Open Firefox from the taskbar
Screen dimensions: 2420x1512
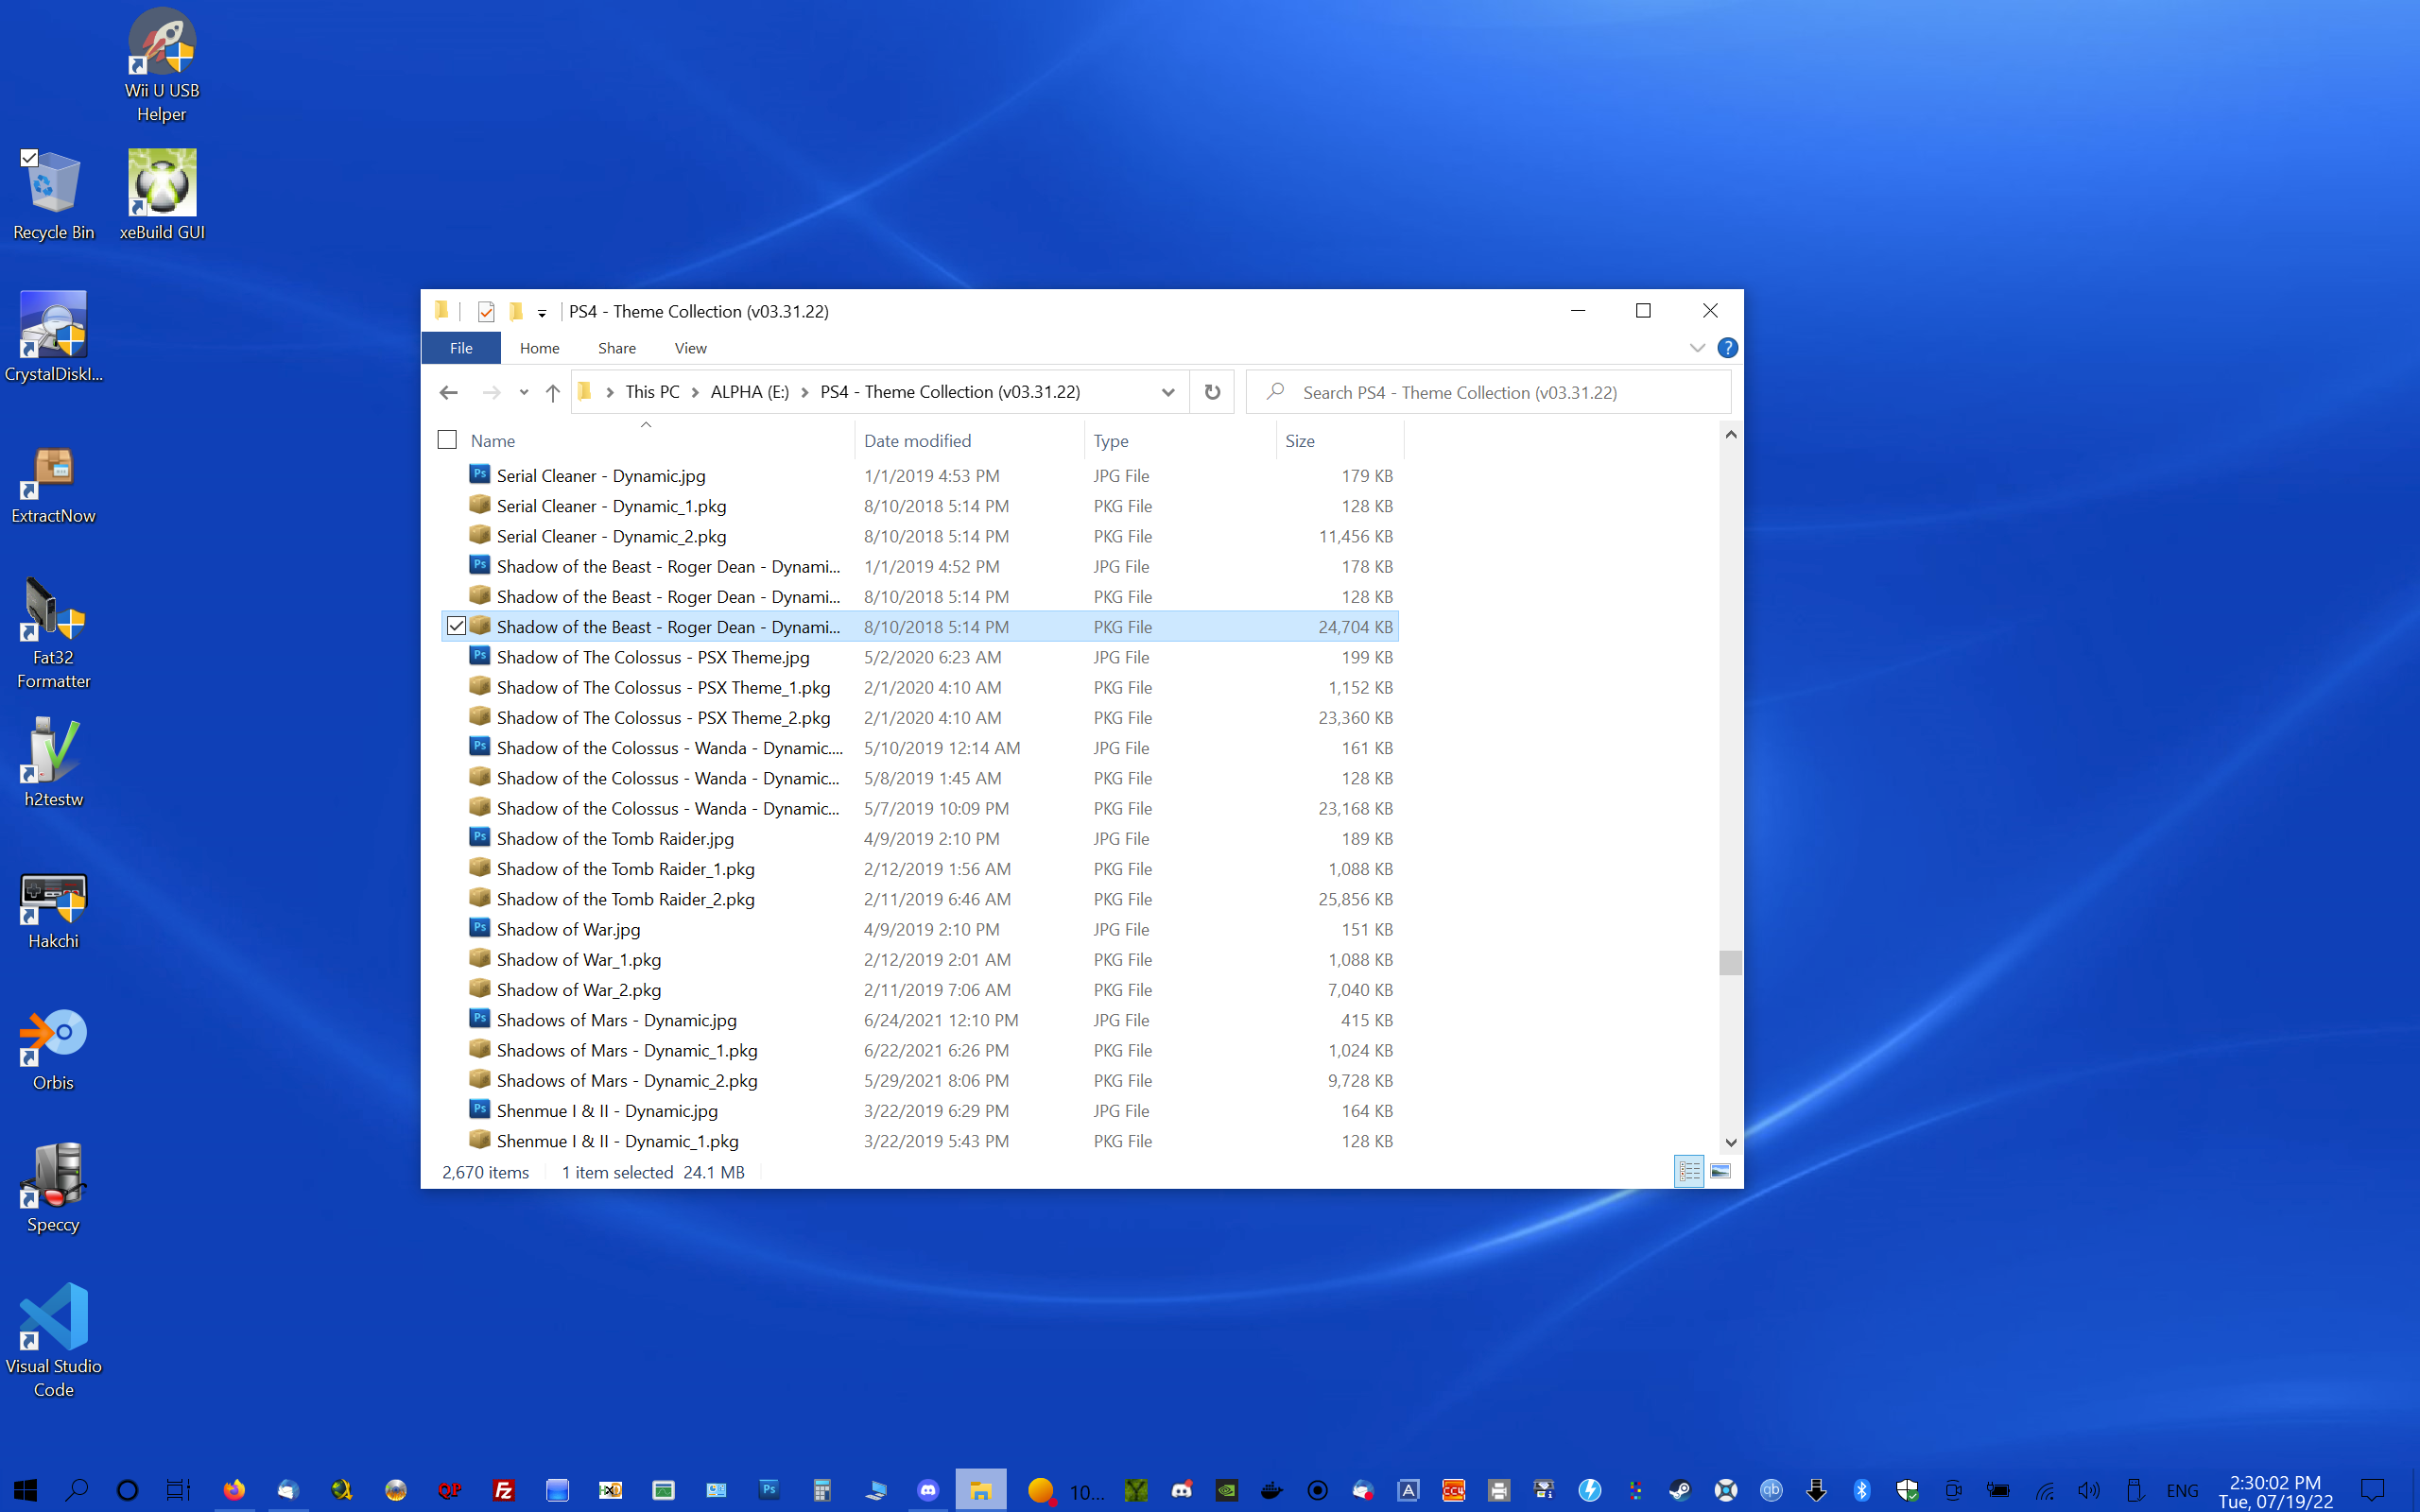pyautogui.click(x=234, y=1490)
